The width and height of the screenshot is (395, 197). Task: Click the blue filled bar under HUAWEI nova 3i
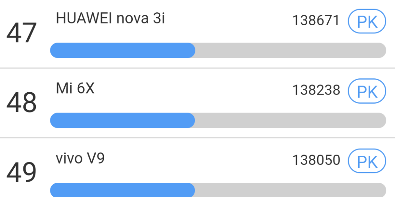click(x=122, y=50)
